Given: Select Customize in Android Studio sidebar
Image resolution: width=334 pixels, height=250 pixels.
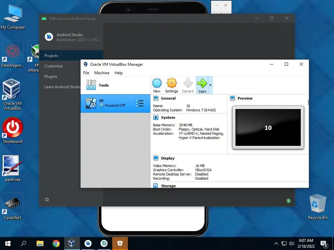Looking at the screenshot, I should (53, 66).
